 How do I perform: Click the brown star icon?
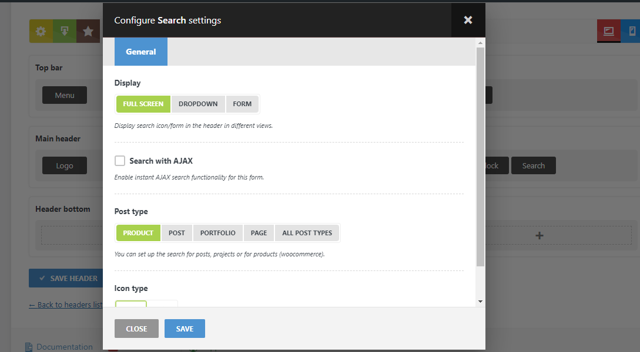click(x=88, y=32)
